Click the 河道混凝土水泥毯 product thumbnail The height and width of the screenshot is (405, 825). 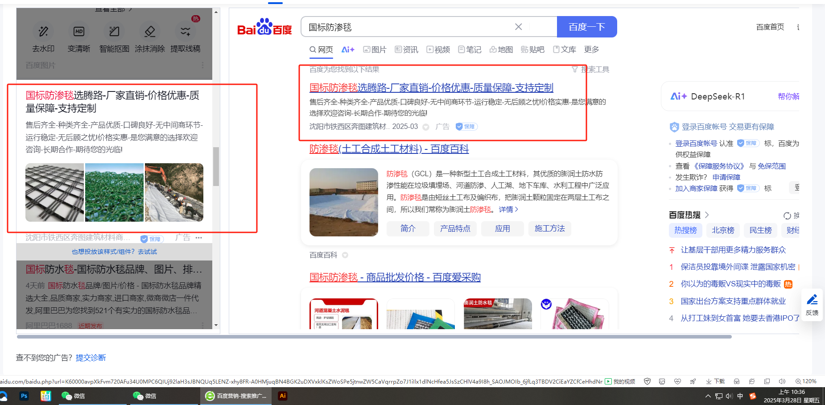click(344, 314)
